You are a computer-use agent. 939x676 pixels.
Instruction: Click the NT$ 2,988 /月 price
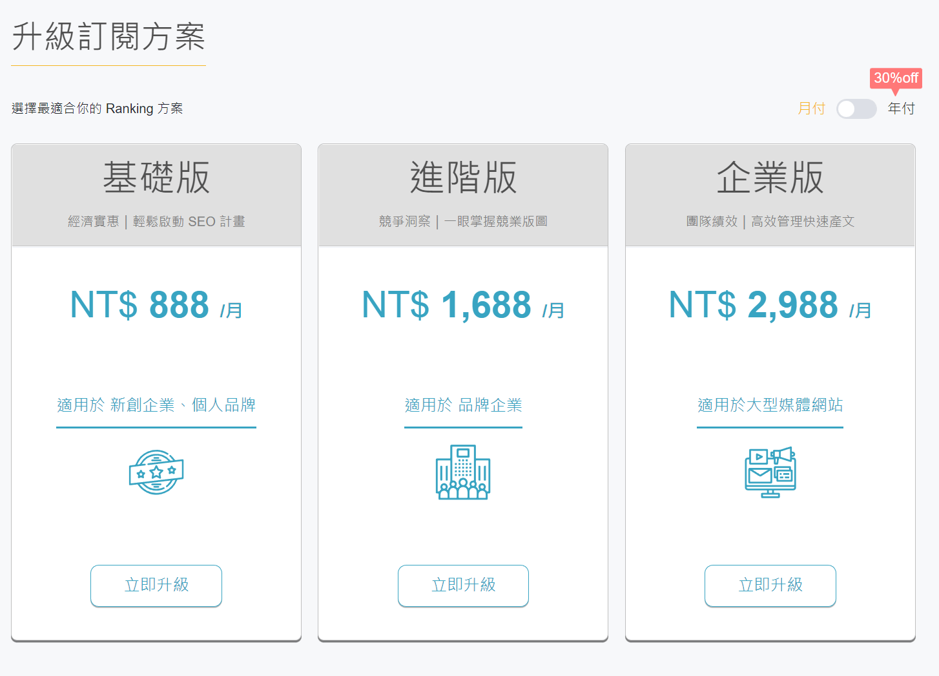click(x=770, y=305)
